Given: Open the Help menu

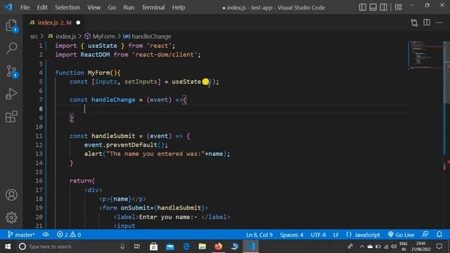Looking at the screenshot, I should click(x=179, y=8).
